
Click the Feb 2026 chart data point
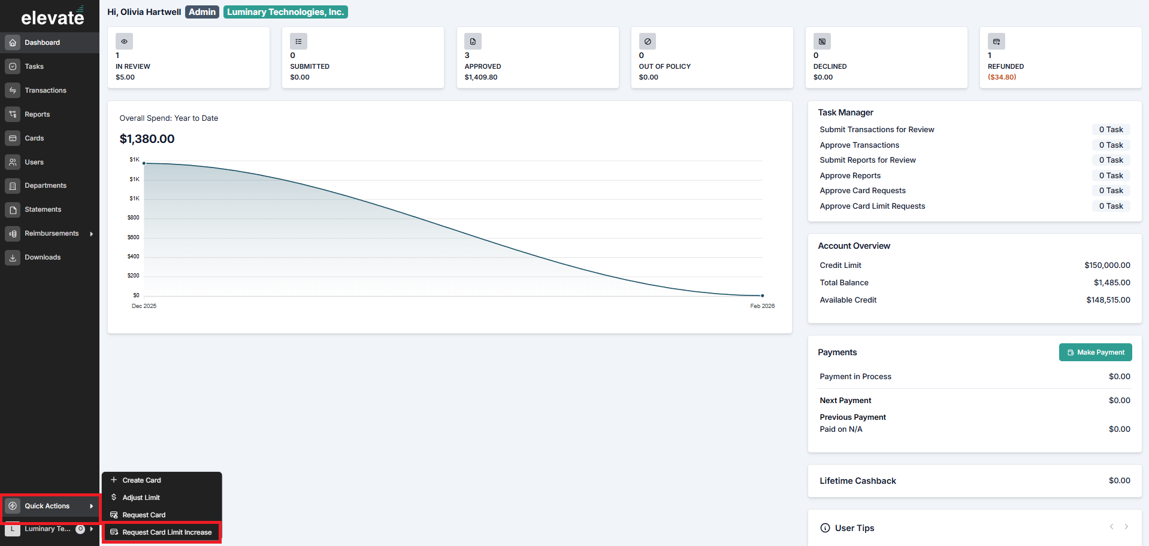tap(762, 295)
